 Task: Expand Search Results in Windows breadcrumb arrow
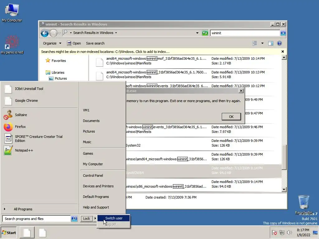pyautogui.click(x=116, y=33)
